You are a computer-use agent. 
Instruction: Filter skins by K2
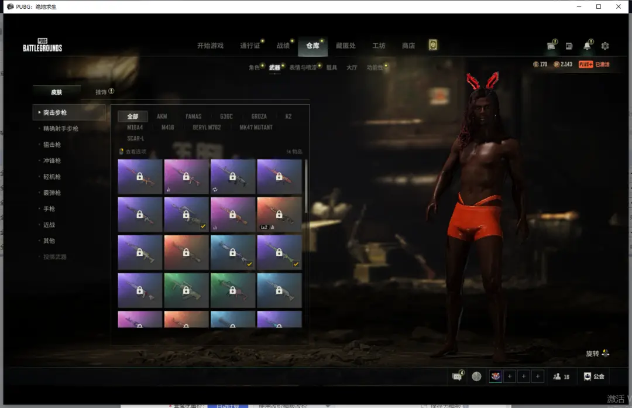click(288, 116)
